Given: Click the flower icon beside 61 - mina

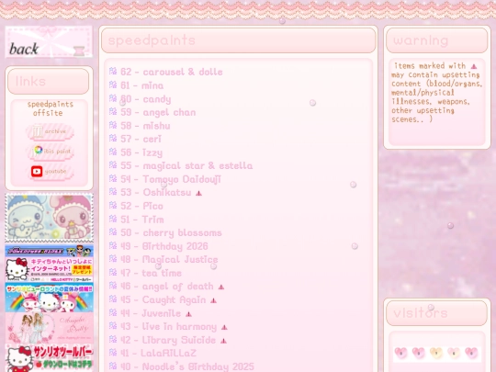Looking at the screenshot, I should coord(113,85).
